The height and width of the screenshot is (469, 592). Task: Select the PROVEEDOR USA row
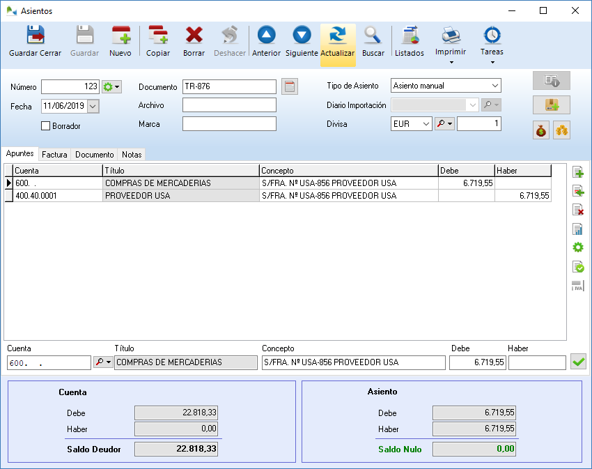click(x=181, y=196)
